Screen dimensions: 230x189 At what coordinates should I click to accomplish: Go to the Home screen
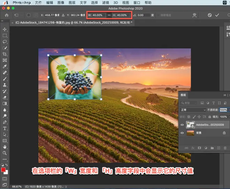tap(7, 15)
